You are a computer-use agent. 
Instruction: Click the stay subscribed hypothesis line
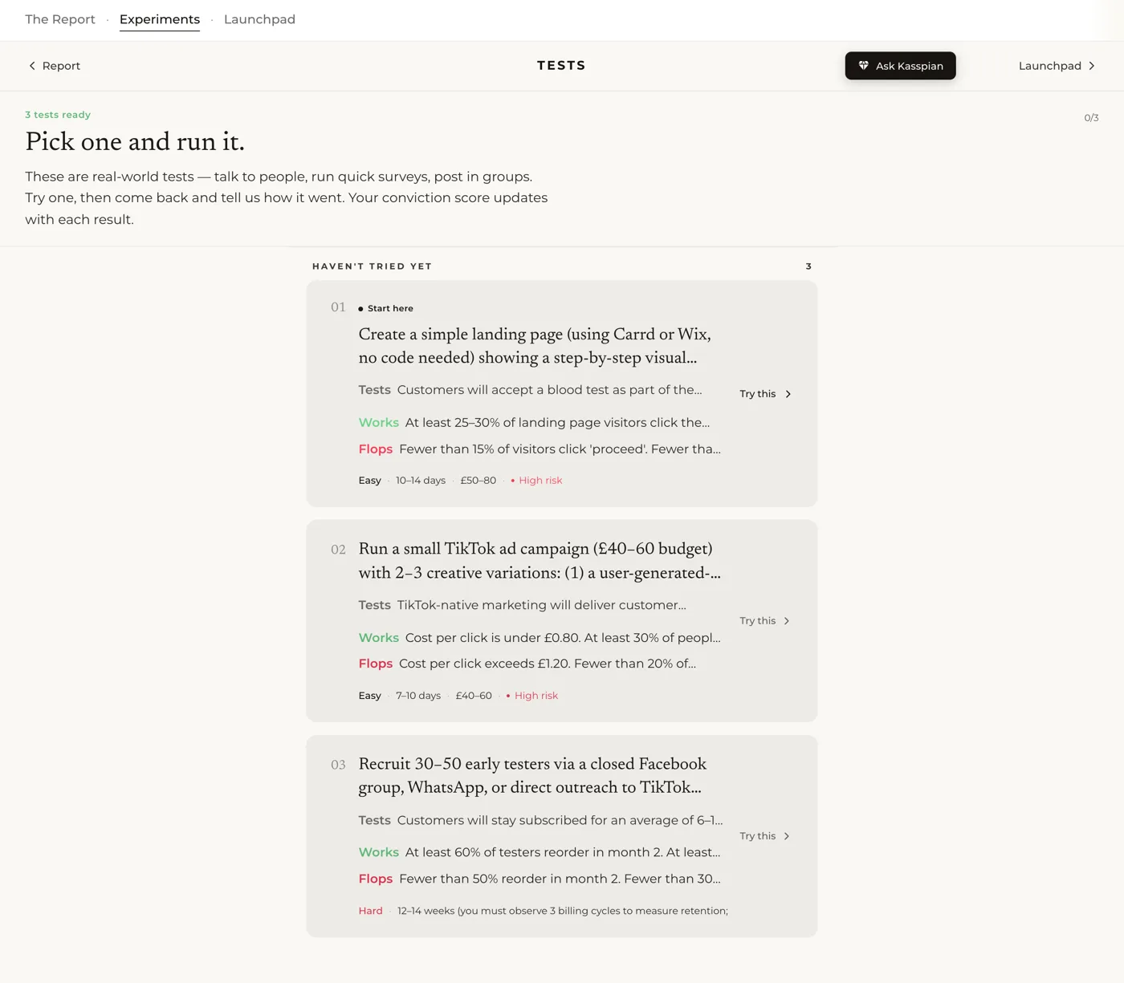(x=540, y=820)
